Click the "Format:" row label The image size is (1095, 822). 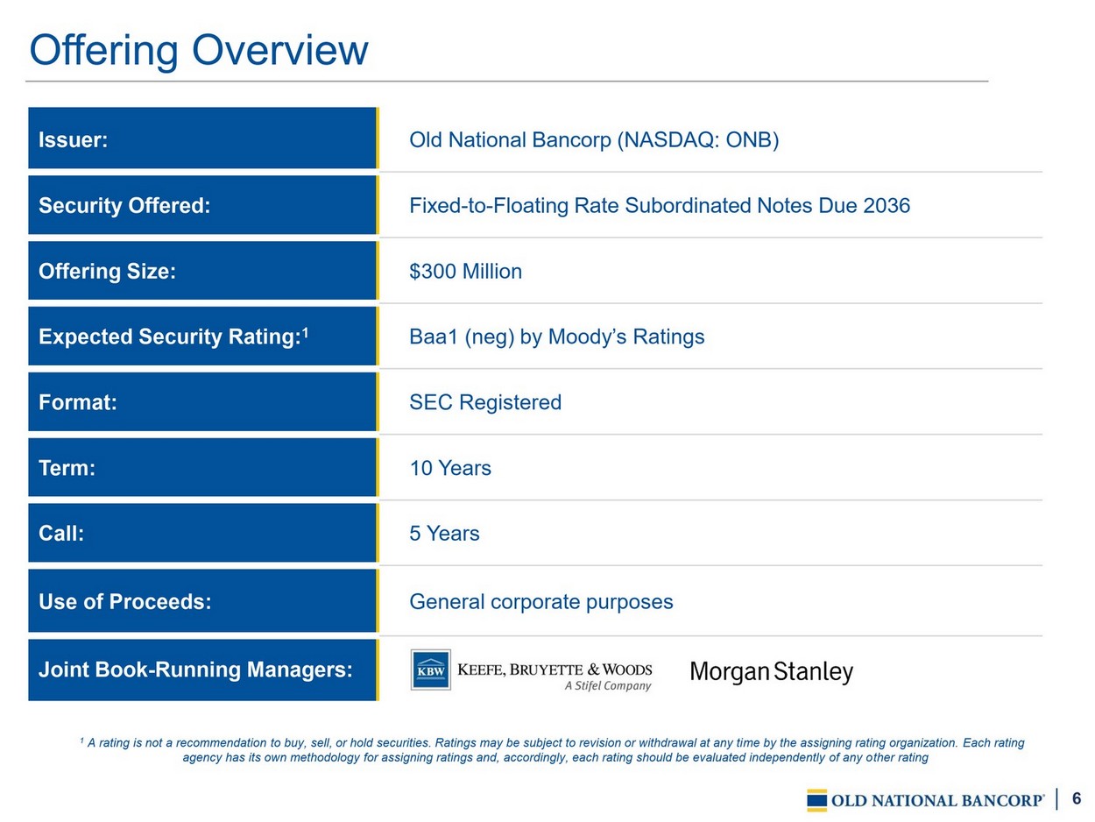click(78, 402)
